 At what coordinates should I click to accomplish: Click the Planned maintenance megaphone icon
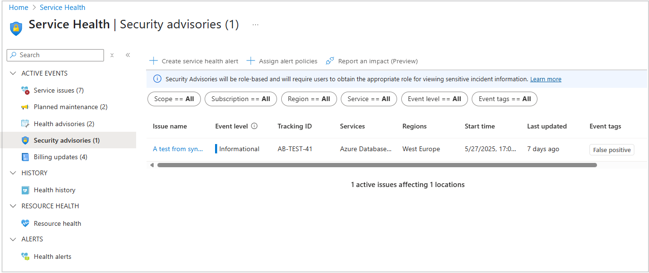[x=26, y=107]
